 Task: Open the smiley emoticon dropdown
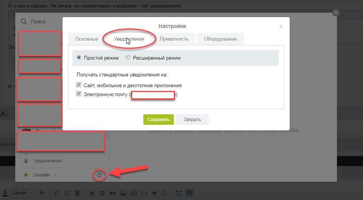tap(165, 193)
